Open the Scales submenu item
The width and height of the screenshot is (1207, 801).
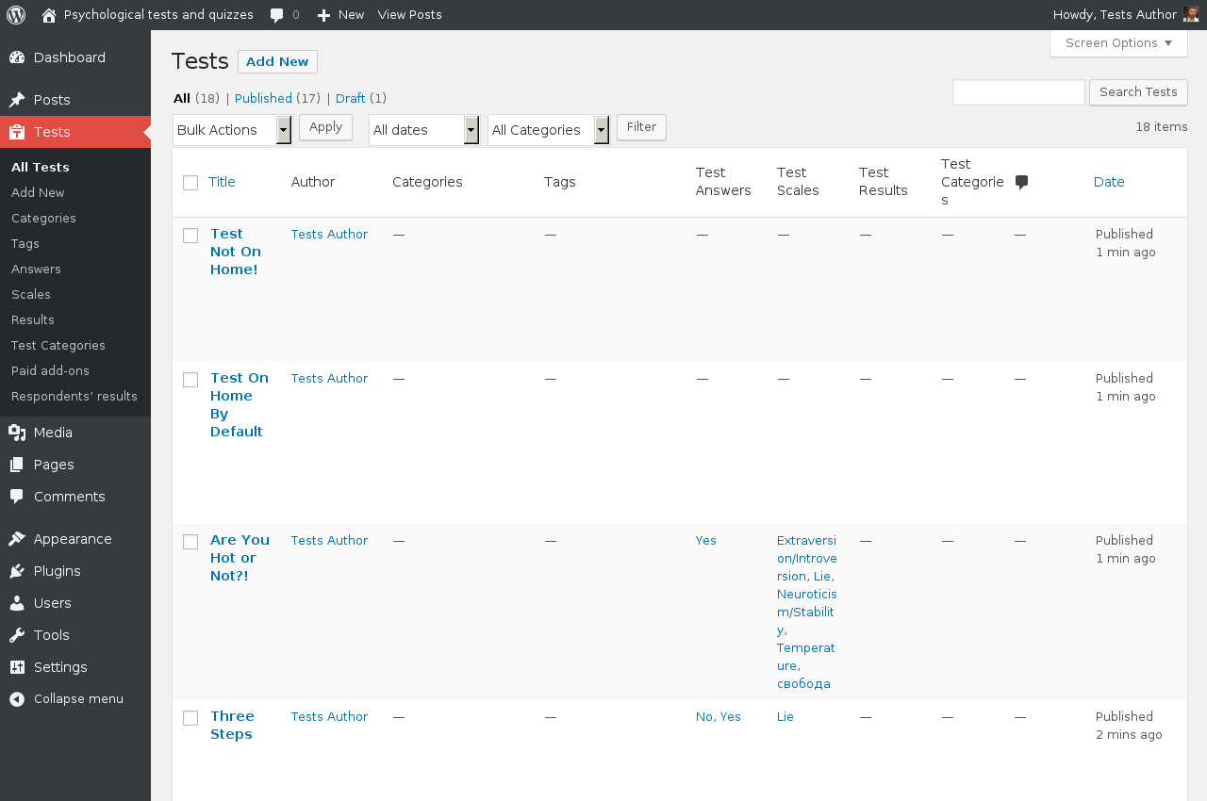31,294
